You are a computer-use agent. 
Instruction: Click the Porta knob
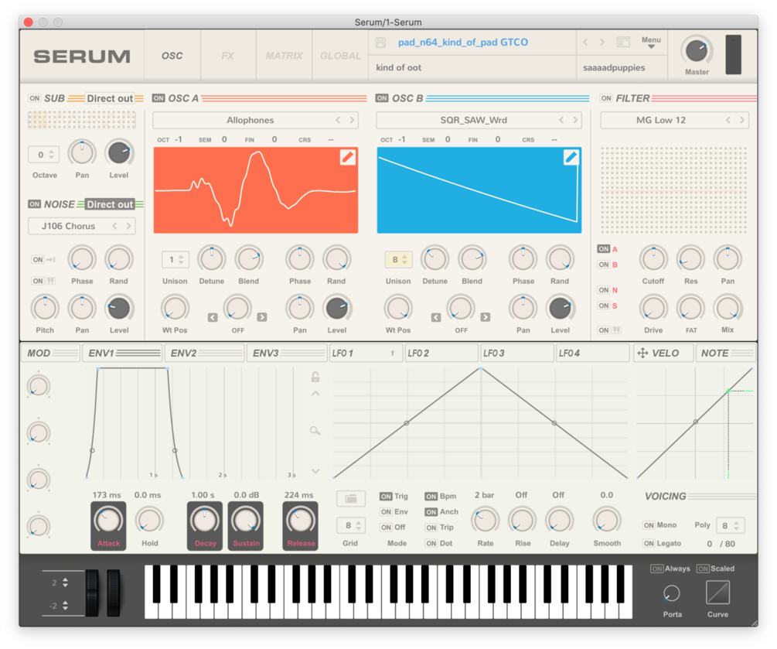(x=671, y=593)
